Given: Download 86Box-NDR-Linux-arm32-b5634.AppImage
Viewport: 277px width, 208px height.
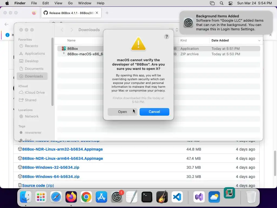Looking at the screenshot, I should [62, 149].
